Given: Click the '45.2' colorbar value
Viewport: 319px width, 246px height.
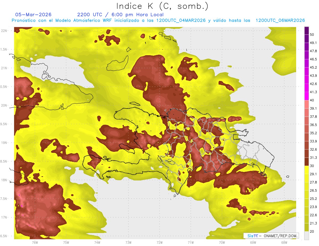Looking at the screenshot, I should [x=313, y=67].
